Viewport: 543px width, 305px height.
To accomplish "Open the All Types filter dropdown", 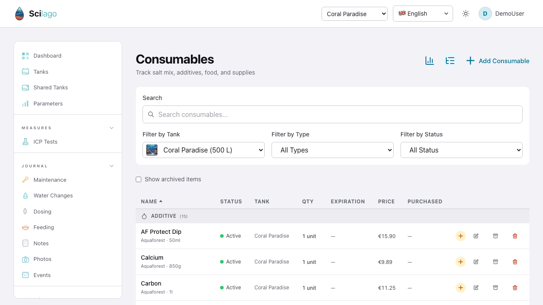I will [x=333, y=150].
